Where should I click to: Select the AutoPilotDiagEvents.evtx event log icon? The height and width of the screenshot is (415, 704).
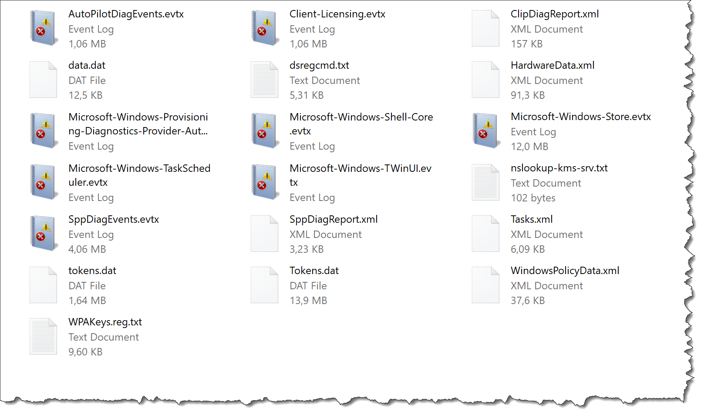tap(43, 28)
